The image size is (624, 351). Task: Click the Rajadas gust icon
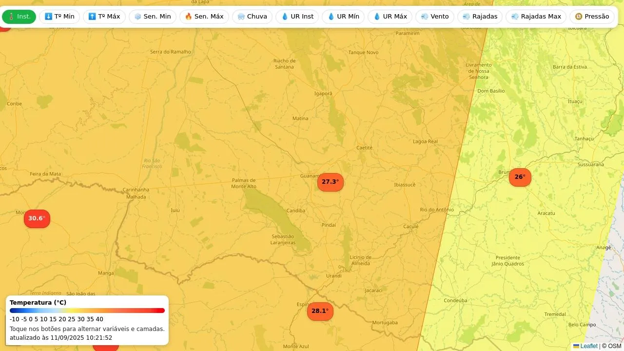pos(467,17)
